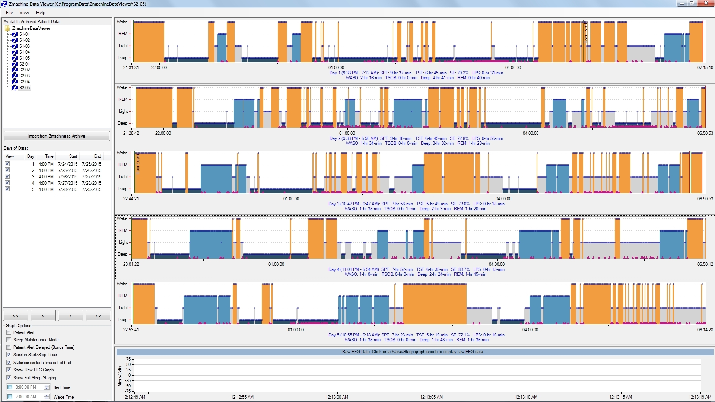Open the S1-03 patient record icon
The height and width of the screenshot is (402, 715).
click(x=15, y=46)
